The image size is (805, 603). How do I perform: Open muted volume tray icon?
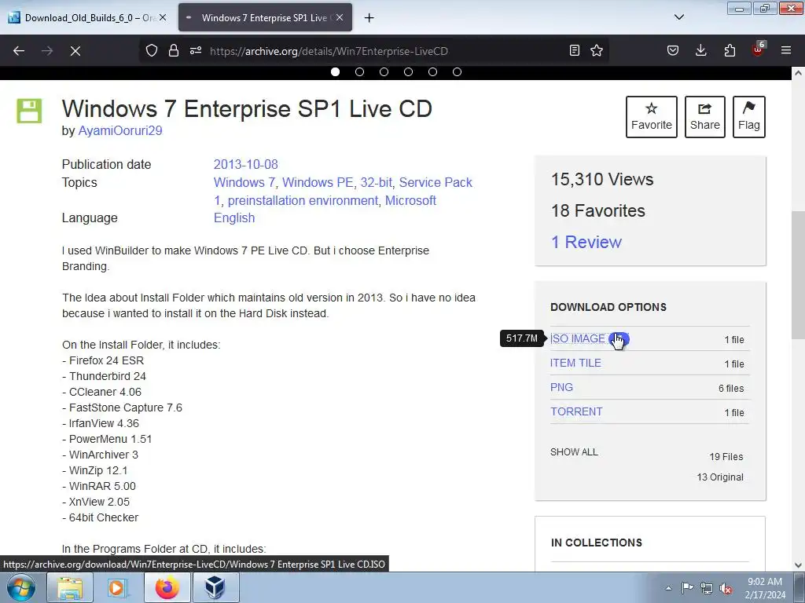[x=726, y=588]
